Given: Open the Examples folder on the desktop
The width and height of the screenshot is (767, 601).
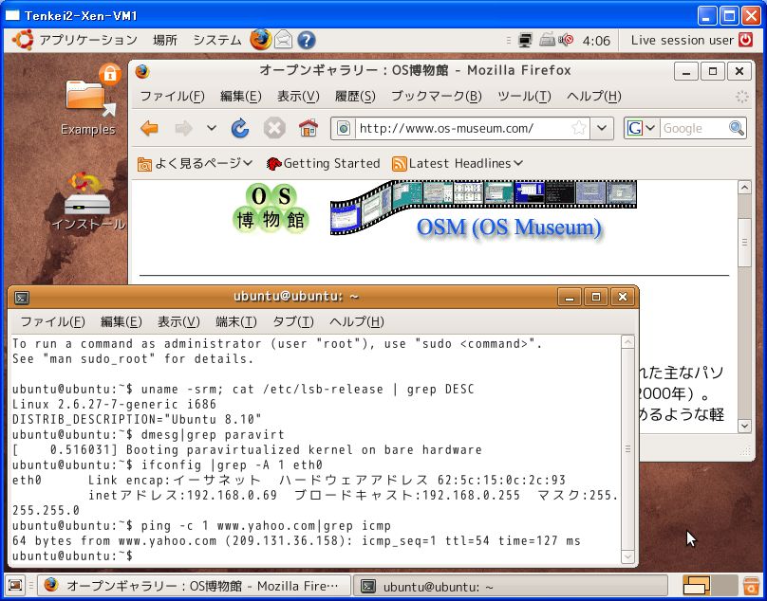Looking at the screenshot, I should 88,101.
